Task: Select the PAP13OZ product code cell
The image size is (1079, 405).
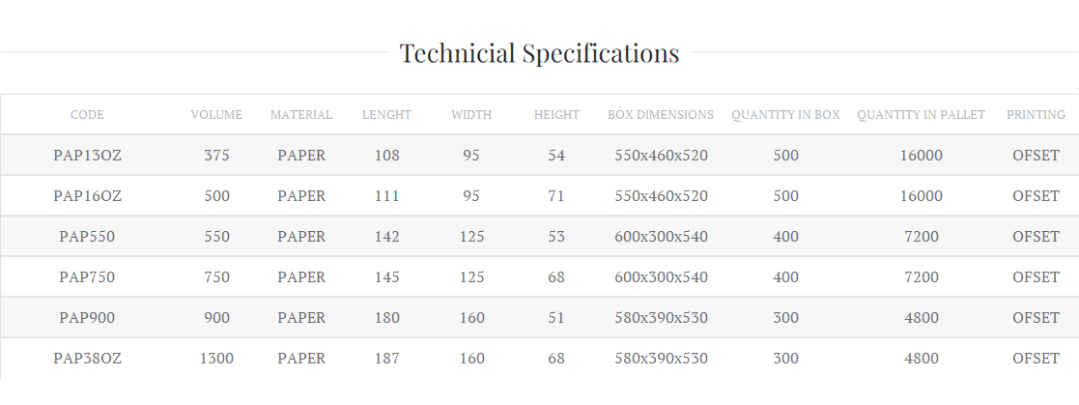Action: [x=87, y=156]
